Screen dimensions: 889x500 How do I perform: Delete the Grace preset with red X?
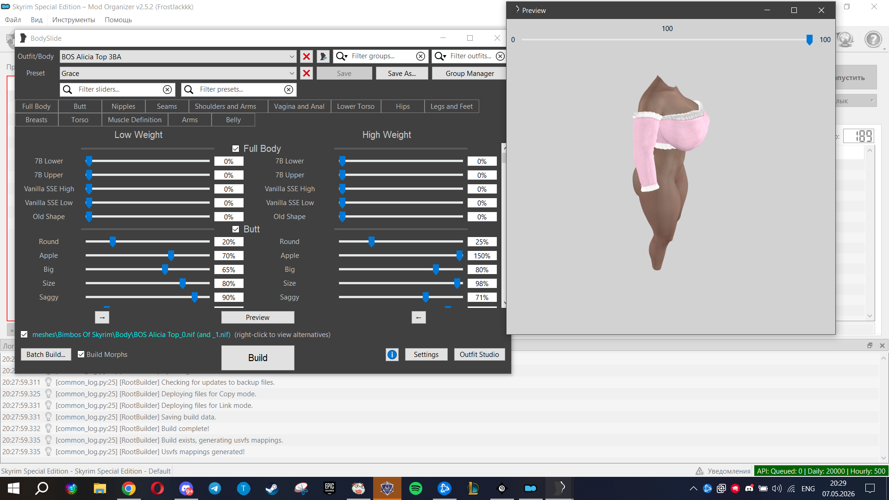(x=307, y=73)
